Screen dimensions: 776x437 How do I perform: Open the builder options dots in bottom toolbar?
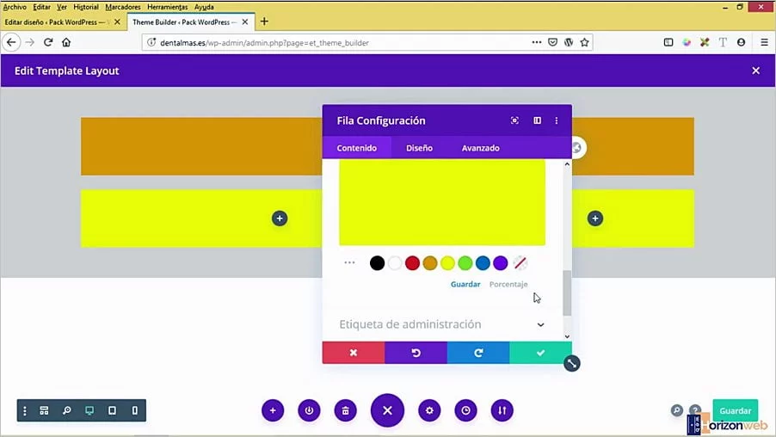point(25,411)
